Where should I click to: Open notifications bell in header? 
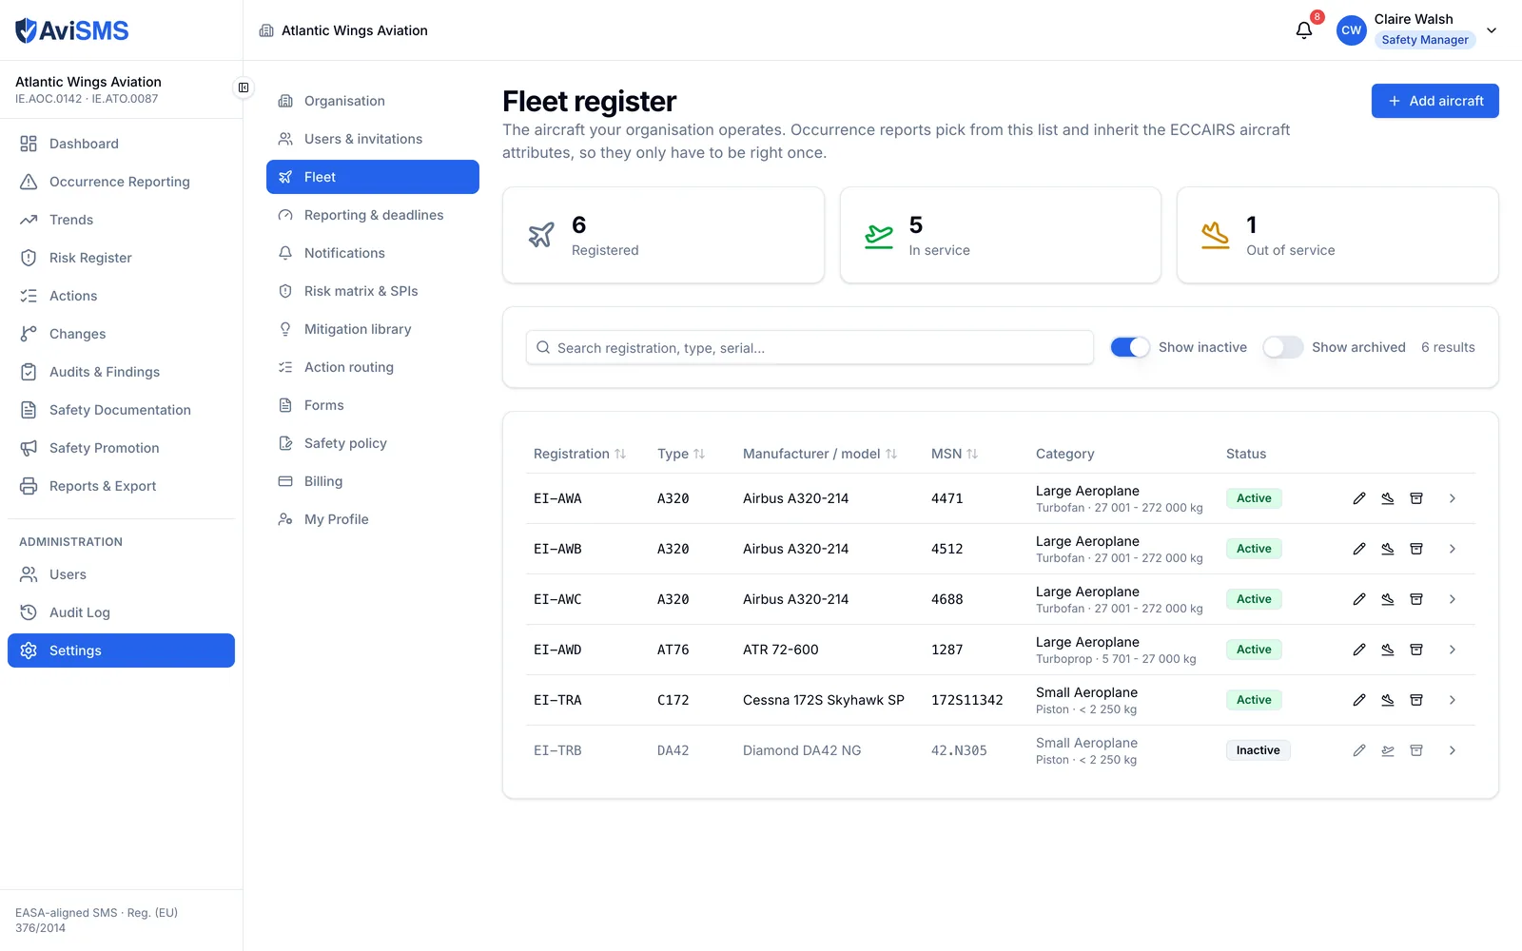pyautogui.click(x=1304, y=30)
